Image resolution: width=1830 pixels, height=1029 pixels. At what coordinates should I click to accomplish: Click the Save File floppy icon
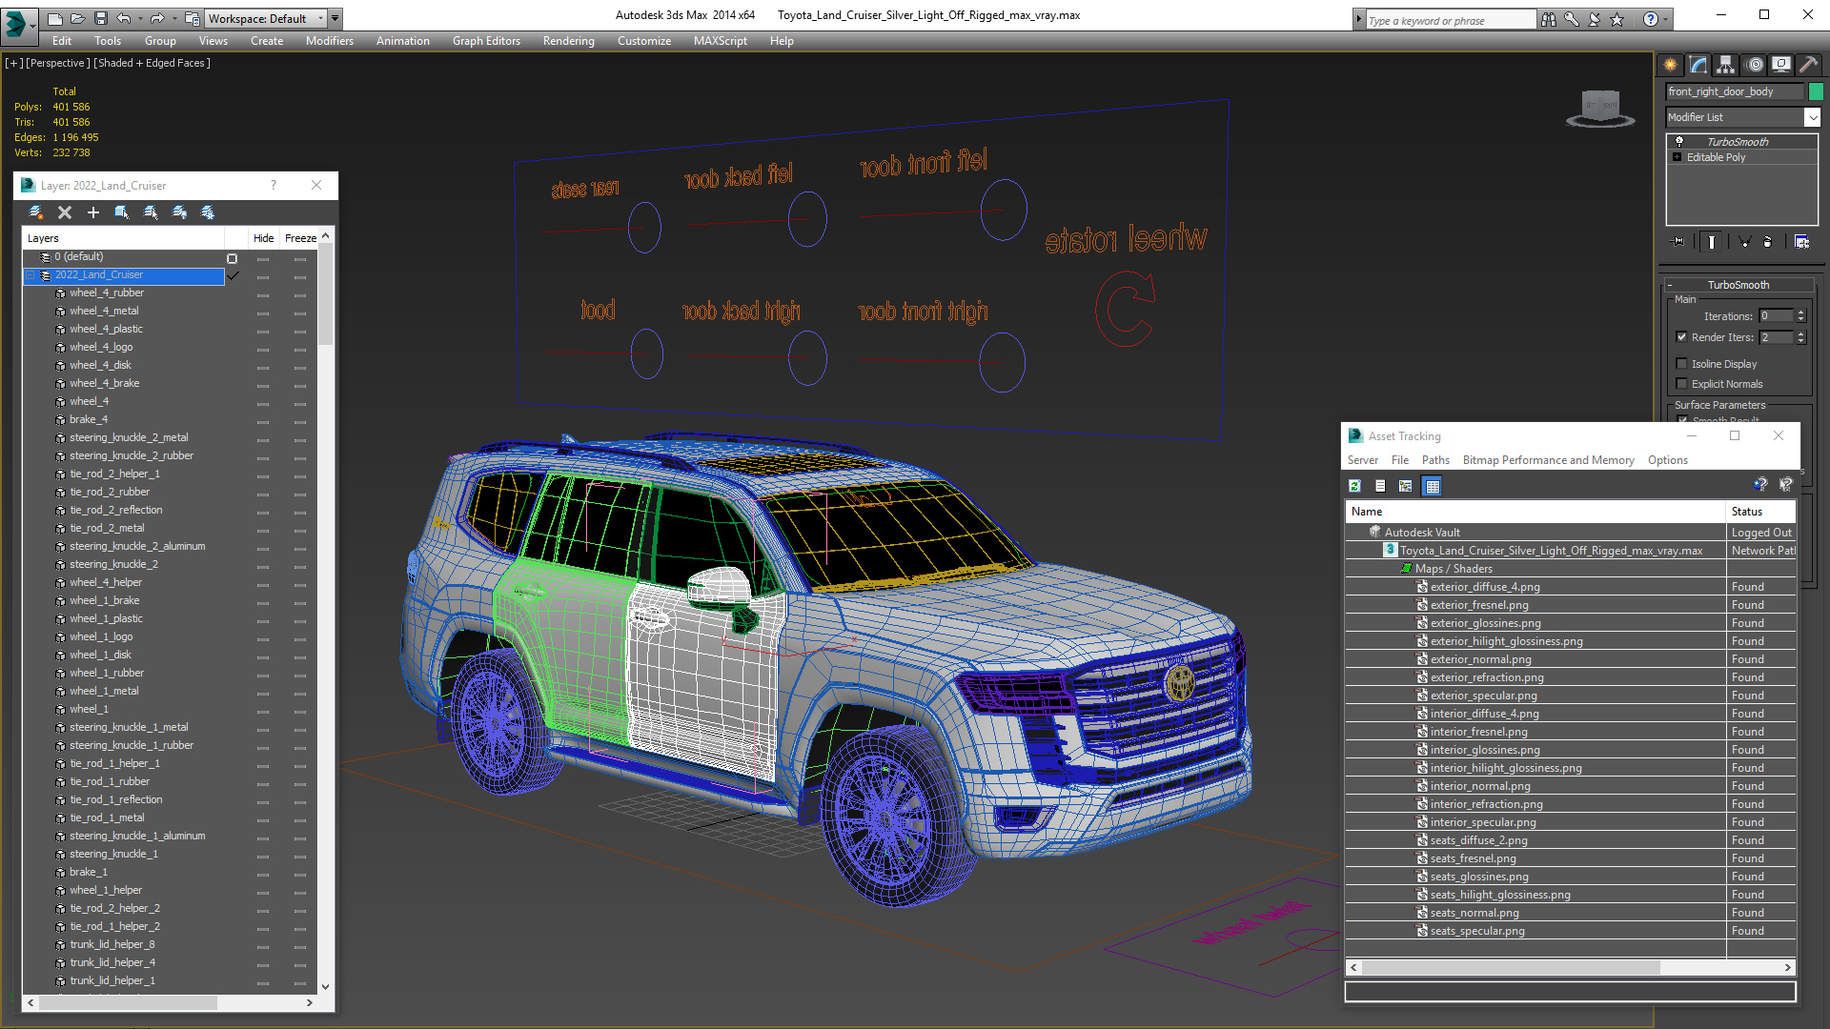coord(100,18)
